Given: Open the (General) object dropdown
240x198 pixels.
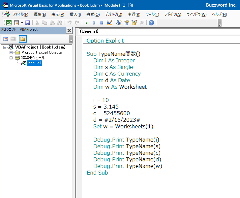Looking at the screenshot, I should tap(159, 31).
